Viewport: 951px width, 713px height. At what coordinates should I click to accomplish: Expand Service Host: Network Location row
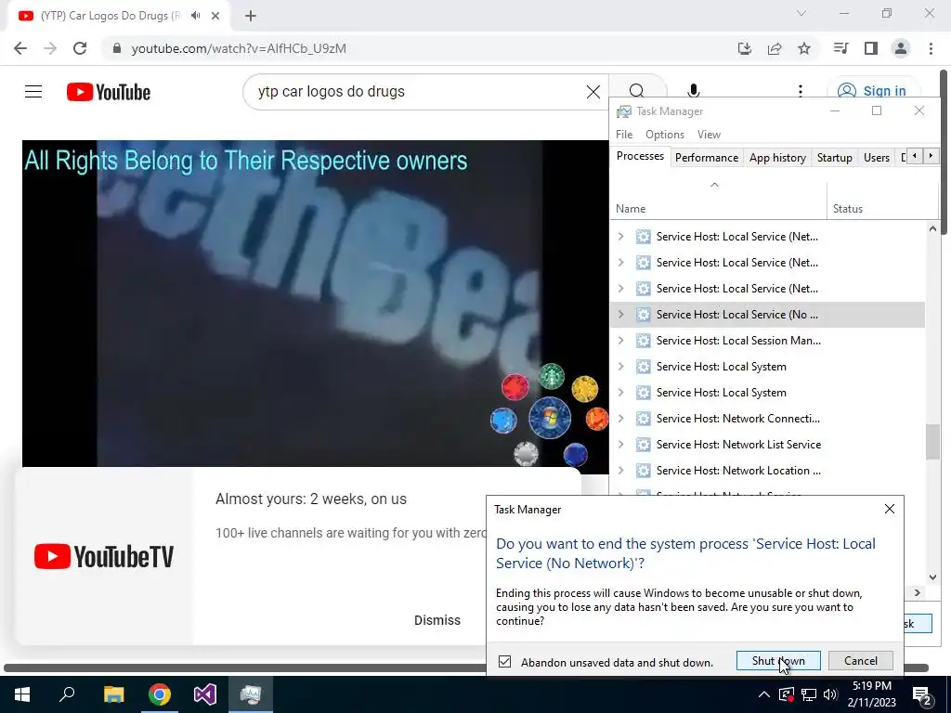tap(620, 471)
